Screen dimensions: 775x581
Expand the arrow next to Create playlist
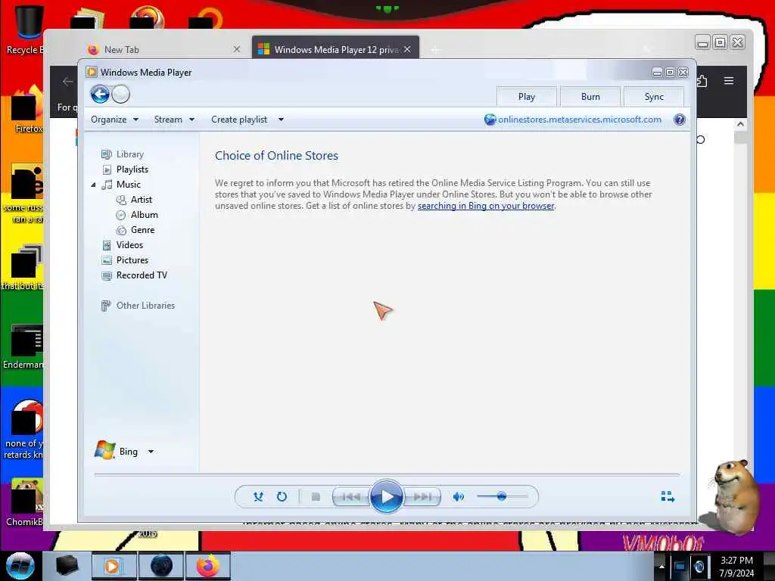[281, 120]
